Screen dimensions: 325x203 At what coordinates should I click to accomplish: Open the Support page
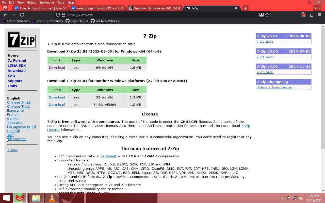(x=15, y=81)
